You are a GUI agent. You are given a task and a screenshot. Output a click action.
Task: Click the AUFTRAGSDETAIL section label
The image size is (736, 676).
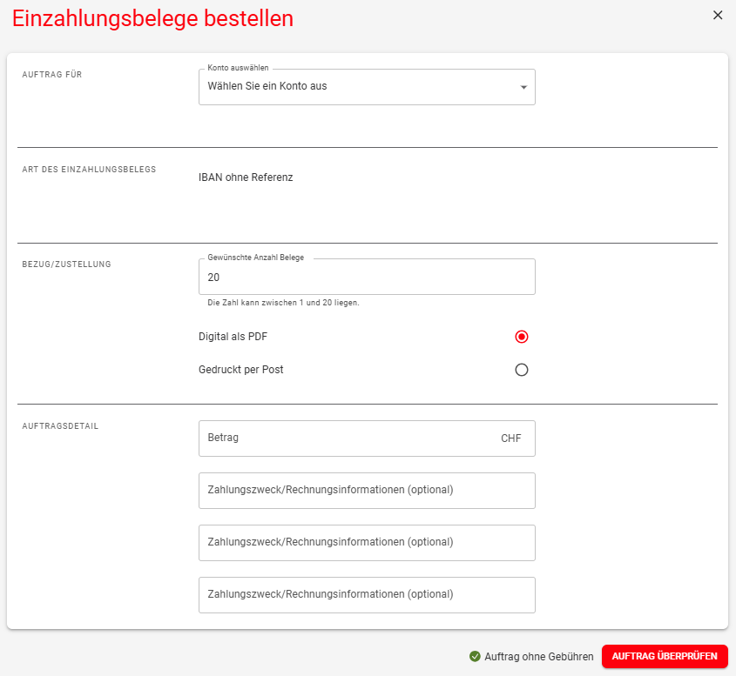(60, 426)
